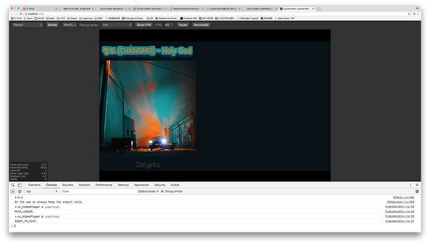Viewport: 430px width, 245px height.
Task: Open the VideoHandler.ts:34 source link
Action: click(400, 212)
